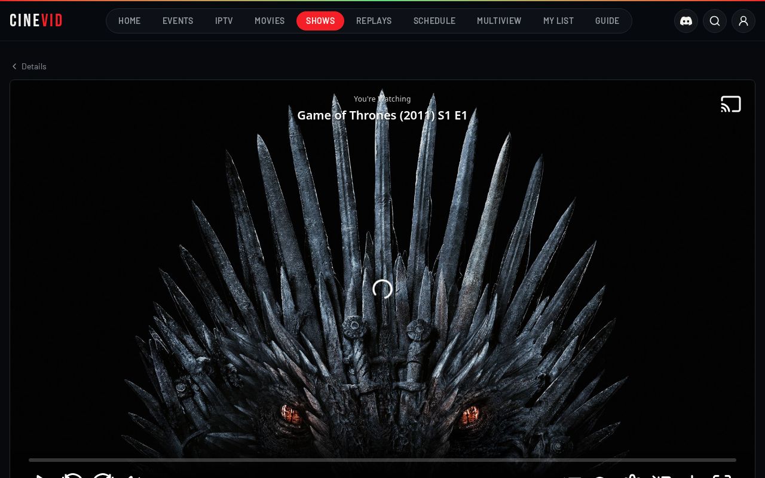This screenshot has height=478, width=765.
Task: Select the Shows tab
Action: click(x=320, y=21)
